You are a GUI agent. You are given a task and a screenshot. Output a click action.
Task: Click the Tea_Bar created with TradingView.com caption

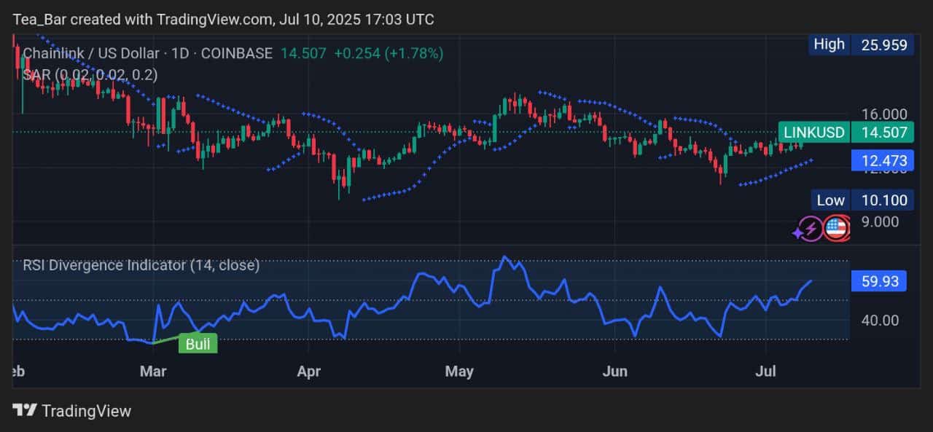[223, 19]
